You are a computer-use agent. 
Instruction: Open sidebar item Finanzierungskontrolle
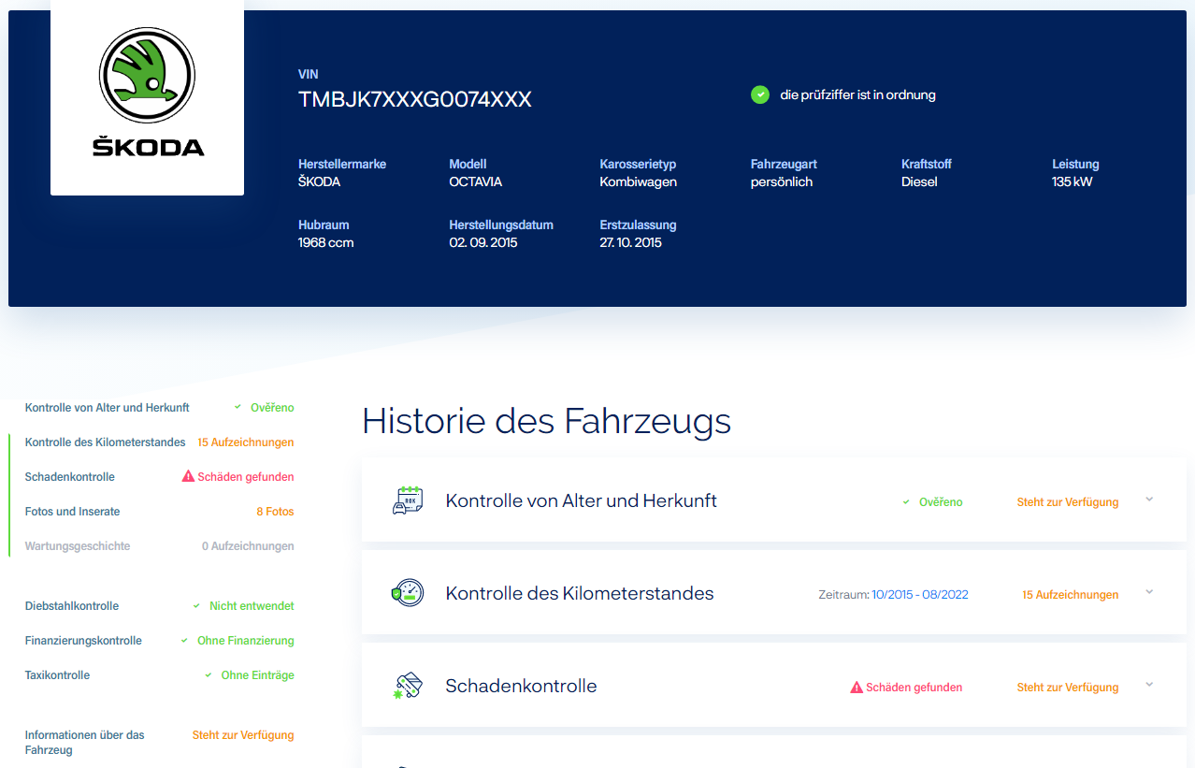pyautogui.click(x=84, y=641)
